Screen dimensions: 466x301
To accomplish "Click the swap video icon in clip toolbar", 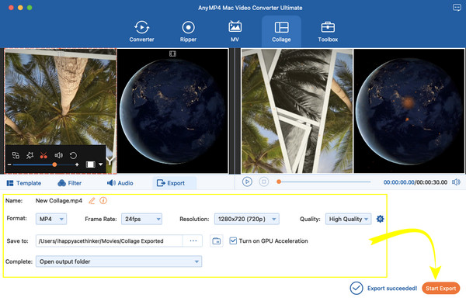I will coord(16,155).
